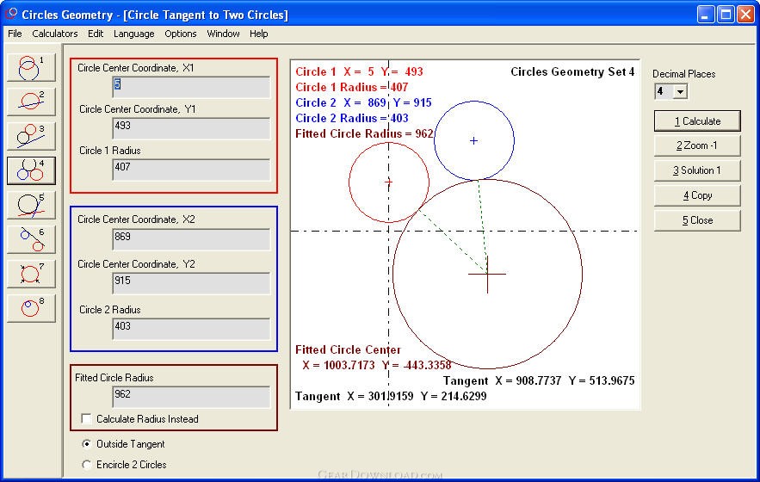Open the File menu
Image resolution: width=760 pixels, height=482 pixels.
click(x=15, y=34)
